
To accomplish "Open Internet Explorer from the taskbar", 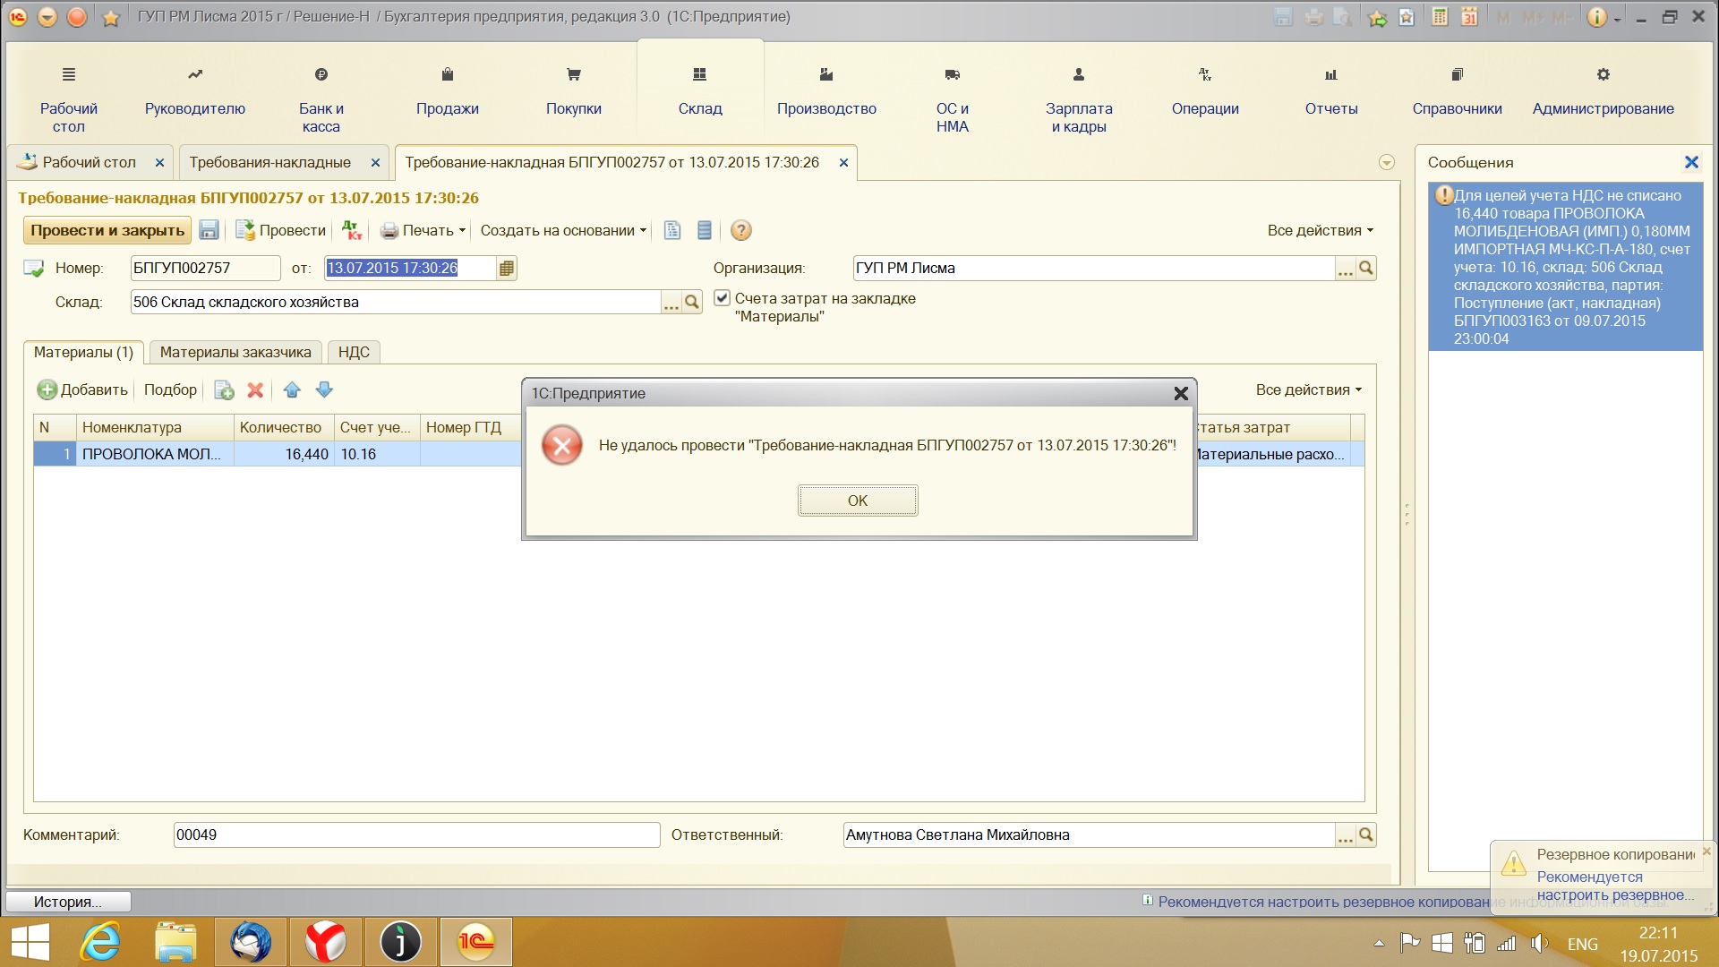I will pos(100,942).
